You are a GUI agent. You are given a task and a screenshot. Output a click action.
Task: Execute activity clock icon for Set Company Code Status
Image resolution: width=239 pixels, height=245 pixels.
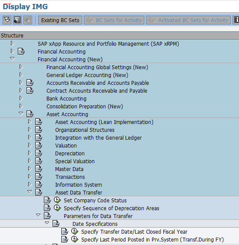click(57, 200)
